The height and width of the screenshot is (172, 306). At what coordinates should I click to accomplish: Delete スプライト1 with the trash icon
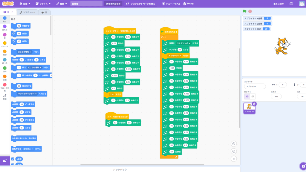[x=254, y=104]
